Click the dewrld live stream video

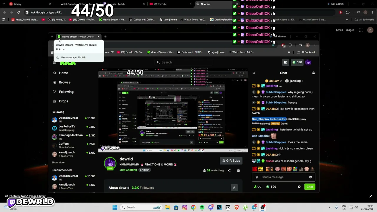point(173,111)
